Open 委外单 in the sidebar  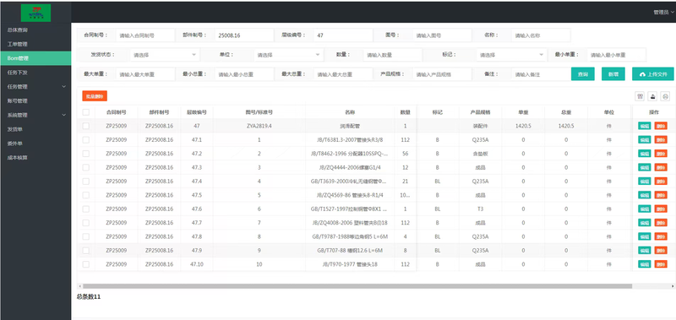(35, 144)
